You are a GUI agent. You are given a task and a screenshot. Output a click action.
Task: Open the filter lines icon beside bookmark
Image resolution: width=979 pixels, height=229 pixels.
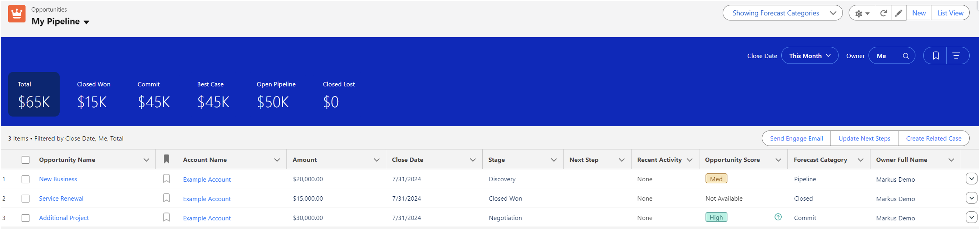[x=956, y=56]
